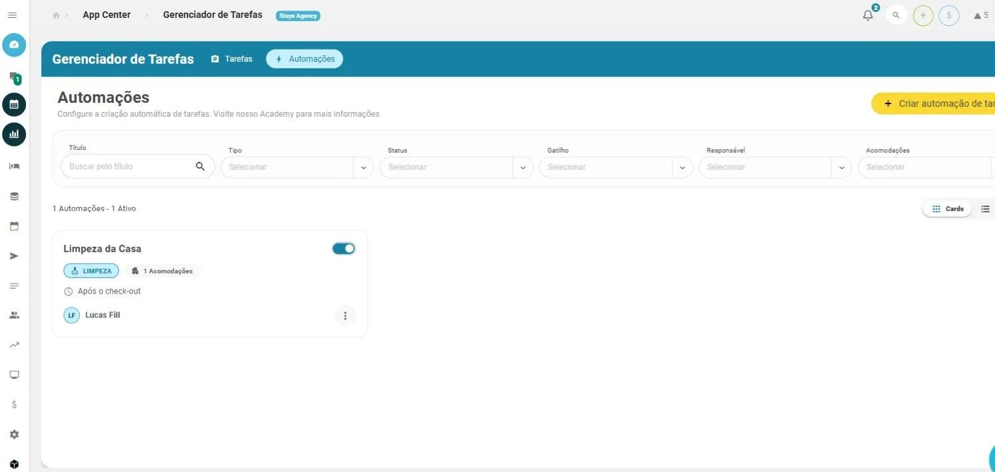The width and height of the screenshot is (995, 472).
Task: Open the calendar icon in sidebar
Action: tap(14, 104)
